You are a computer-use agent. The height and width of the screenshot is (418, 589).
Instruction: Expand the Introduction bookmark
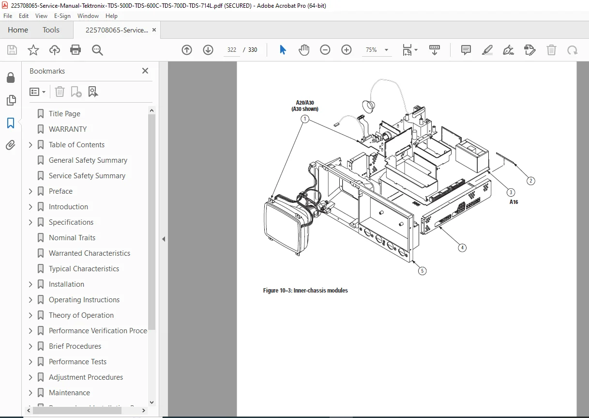click(x=30, y=207)
